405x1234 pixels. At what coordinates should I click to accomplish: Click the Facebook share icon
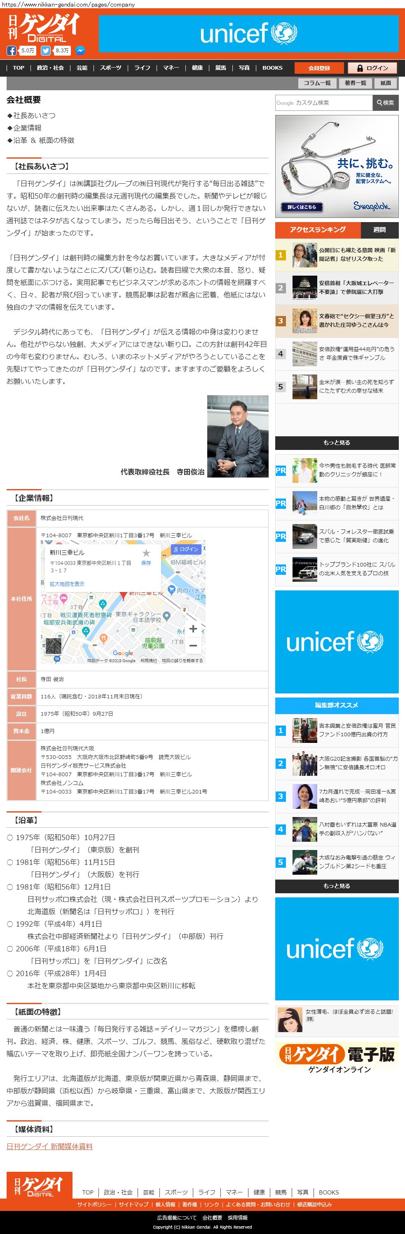pos(11,50)
